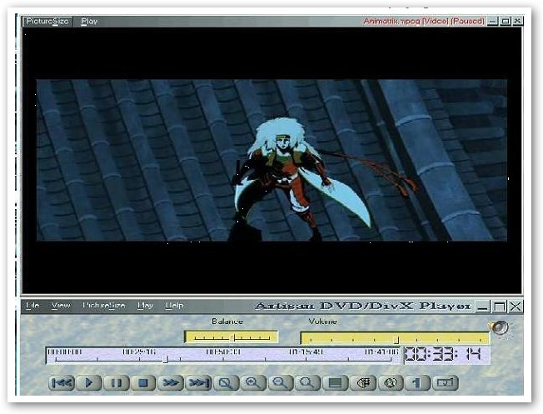The height and width of the screenshot is (414, 543).
Task: Open the File menu in the player
Action: (x=32, y=306)
